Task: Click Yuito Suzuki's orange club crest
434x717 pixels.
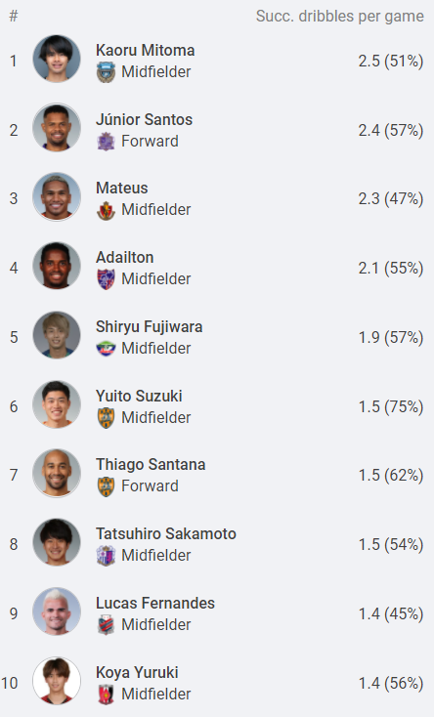Action: (106, 418)
